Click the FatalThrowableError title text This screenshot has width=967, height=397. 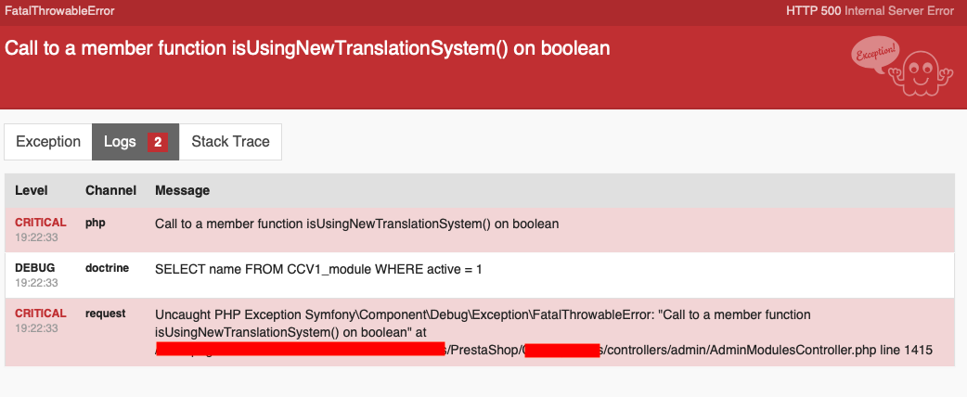(59, 11)
